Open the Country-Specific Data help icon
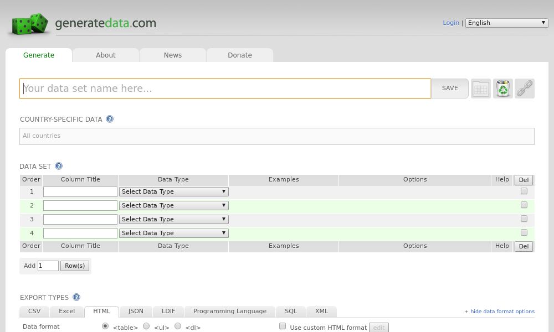Viewport: 554px width, 332px height. click(x=110, y=119)
